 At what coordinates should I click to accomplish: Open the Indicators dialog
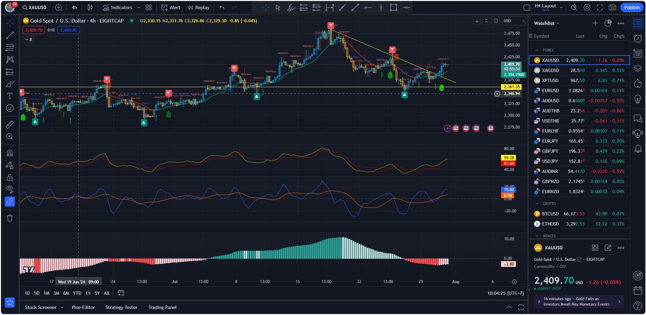tap(118, 7)
